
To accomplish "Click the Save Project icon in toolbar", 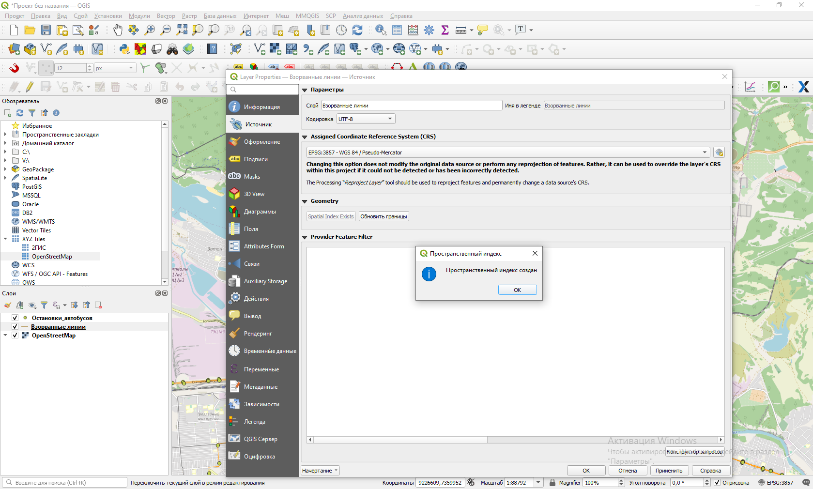I will [x=46, y=30].
